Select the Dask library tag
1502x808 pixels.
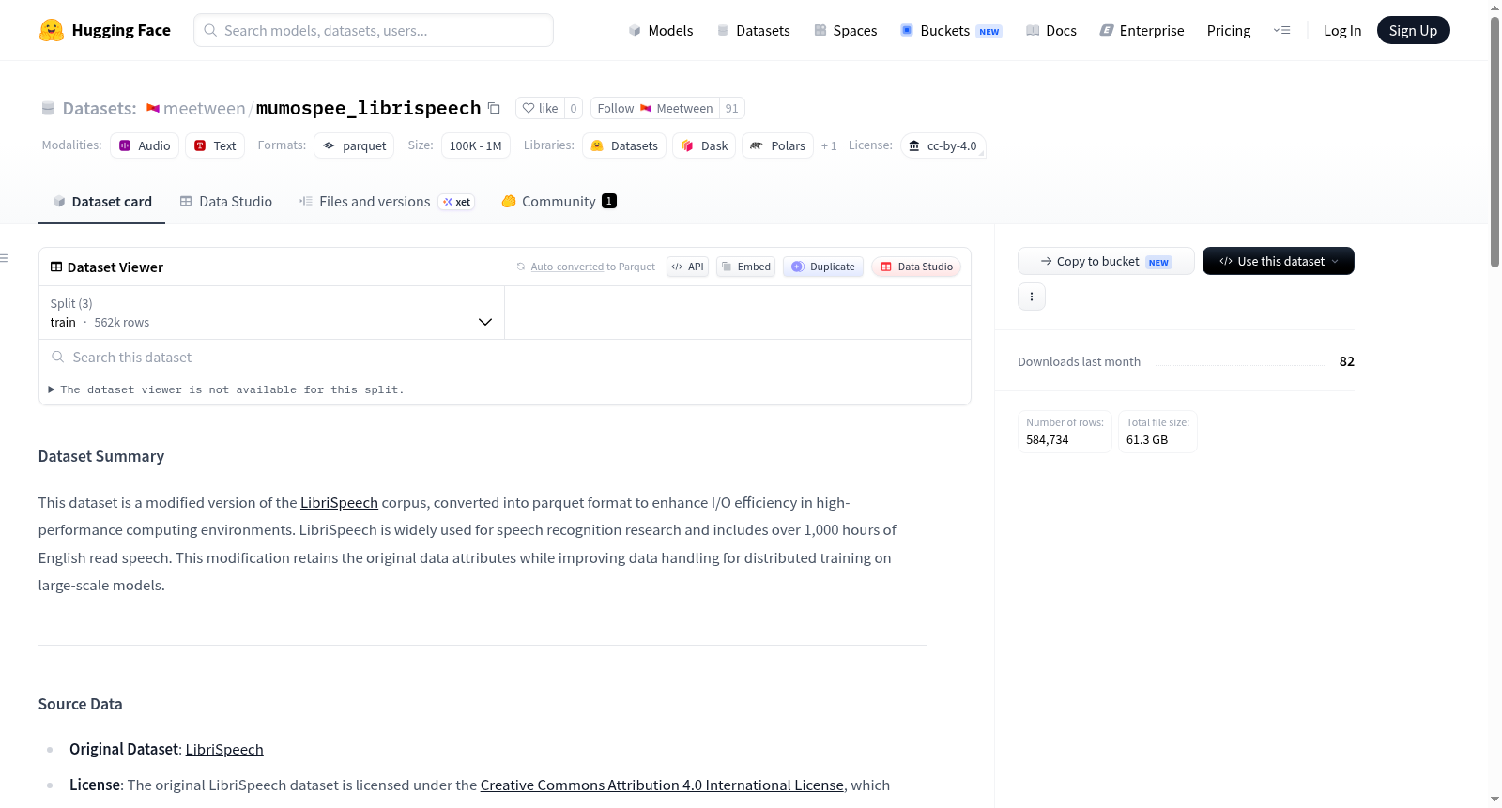[x=704, y=145]
